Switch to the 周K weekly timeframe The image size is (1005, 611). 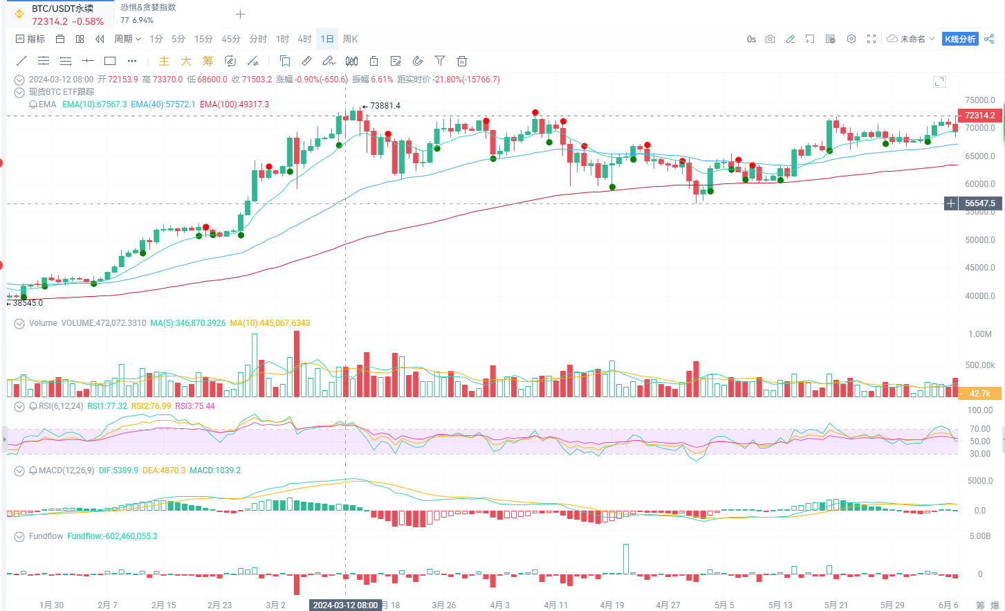[350, 39]
